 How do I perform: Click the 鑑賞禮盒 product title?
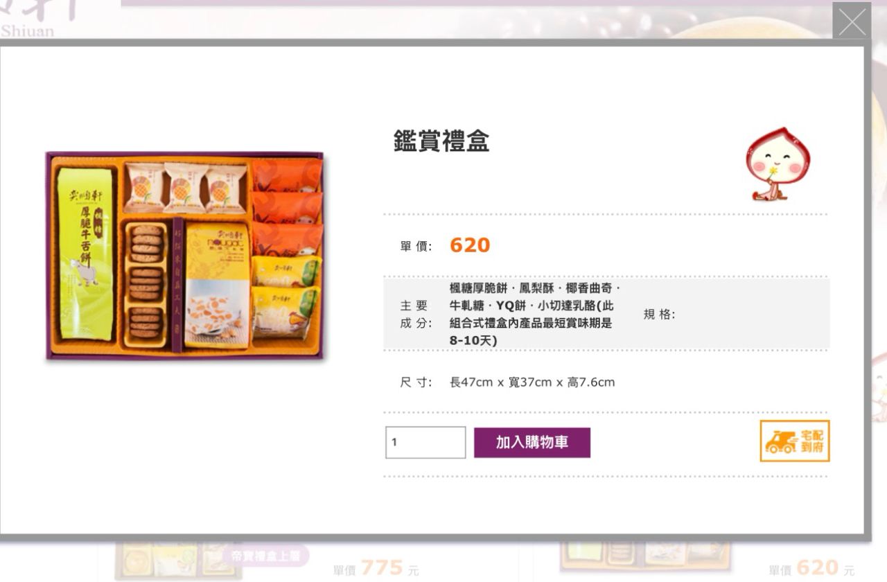point(441,141)
